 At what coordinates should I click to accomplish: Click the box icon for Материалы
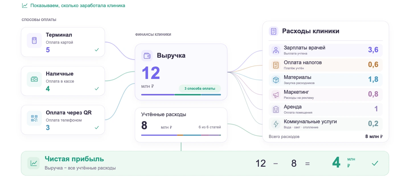tap(276, 80)
